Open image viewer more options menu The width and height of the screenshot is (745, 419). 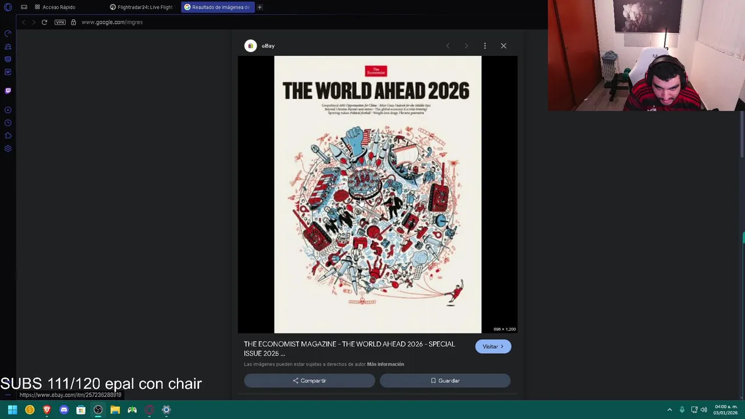(485, 46)
